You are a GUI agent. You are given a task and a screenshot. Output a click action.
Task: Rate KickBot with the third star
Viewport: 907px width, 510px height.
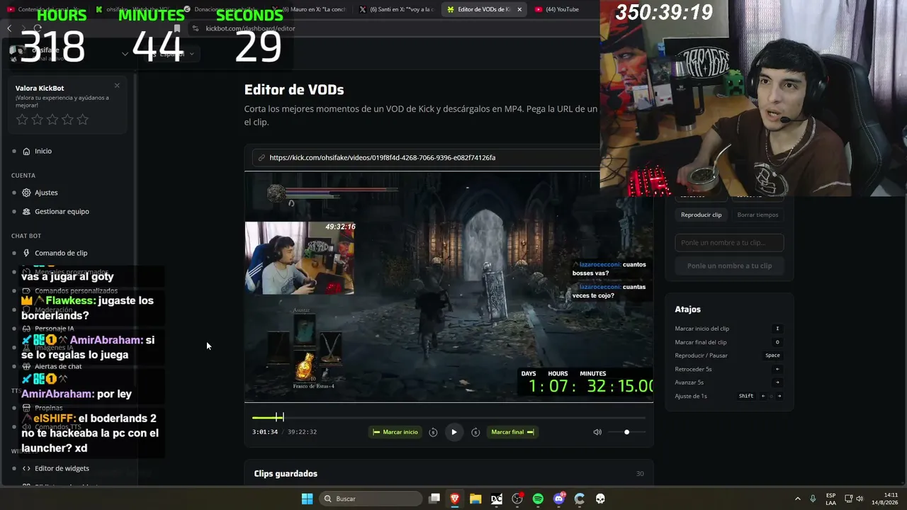point(52,120)
